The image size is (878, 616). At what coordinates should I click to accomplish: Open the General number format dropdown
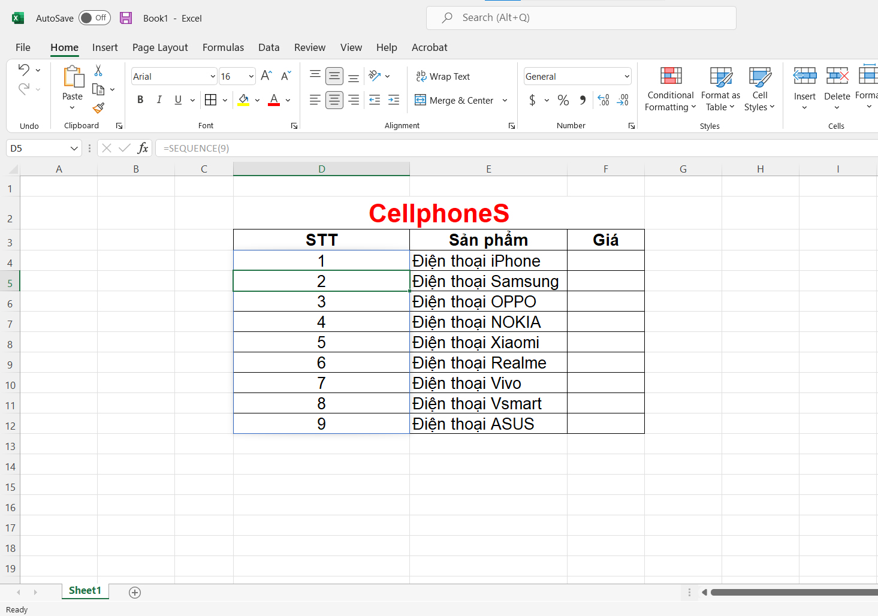pyautogui.click(x=627, y=76)
